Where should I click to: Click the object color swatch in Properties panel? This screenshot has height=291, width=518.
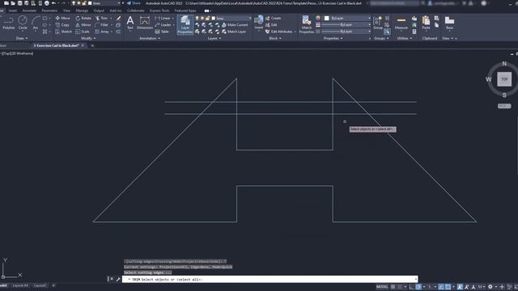coord(327,18)
